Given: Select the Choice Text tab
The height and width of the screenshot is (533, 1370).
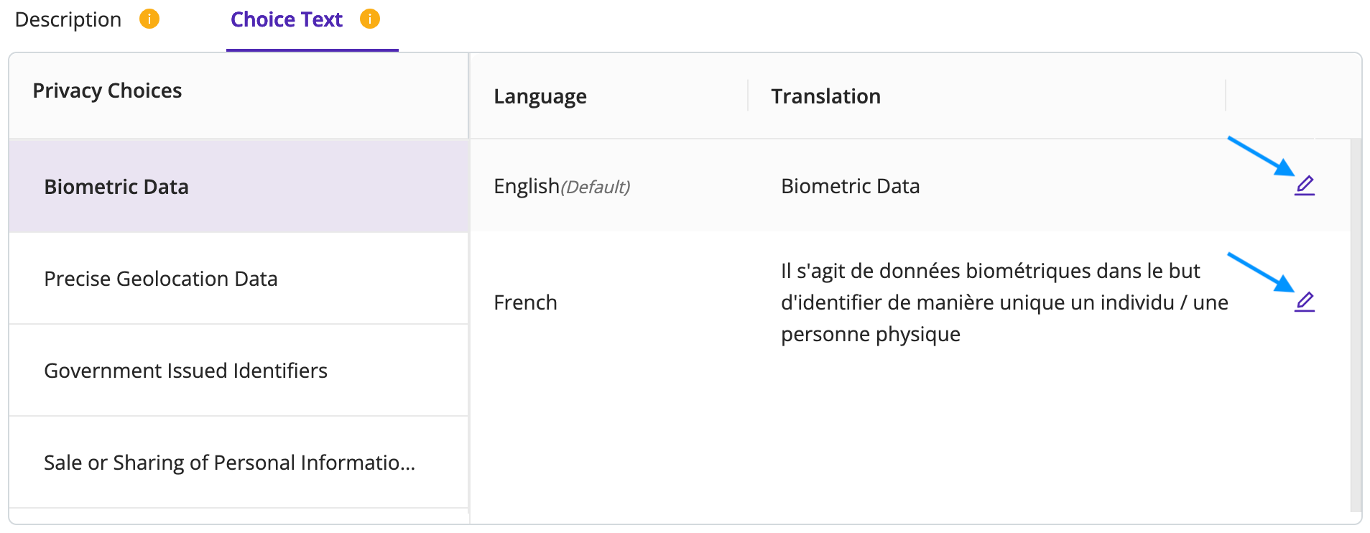Looking at the screenshot, I should pos(287,19).
